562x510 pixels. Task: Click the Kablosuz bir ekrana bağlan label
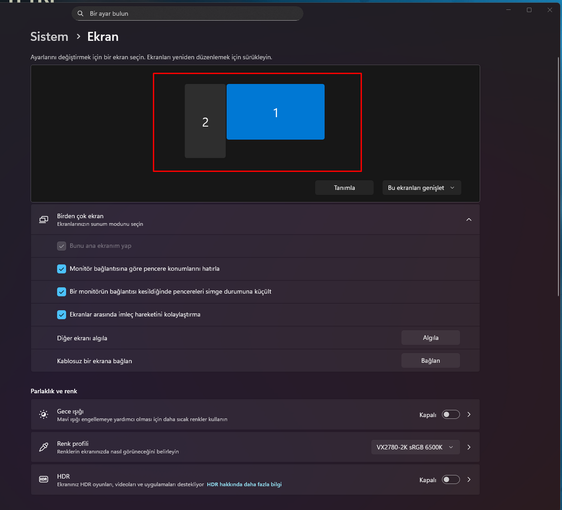click(95, 361)
